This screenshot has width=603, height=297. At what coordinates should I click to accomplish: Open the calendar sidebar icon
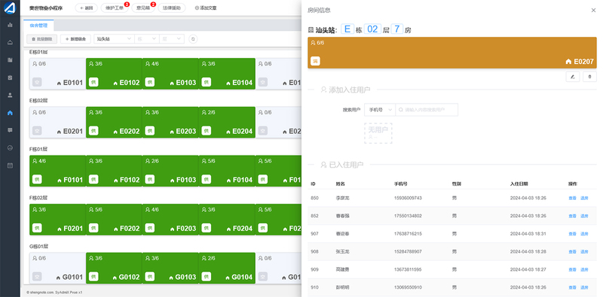pos(10,165)
